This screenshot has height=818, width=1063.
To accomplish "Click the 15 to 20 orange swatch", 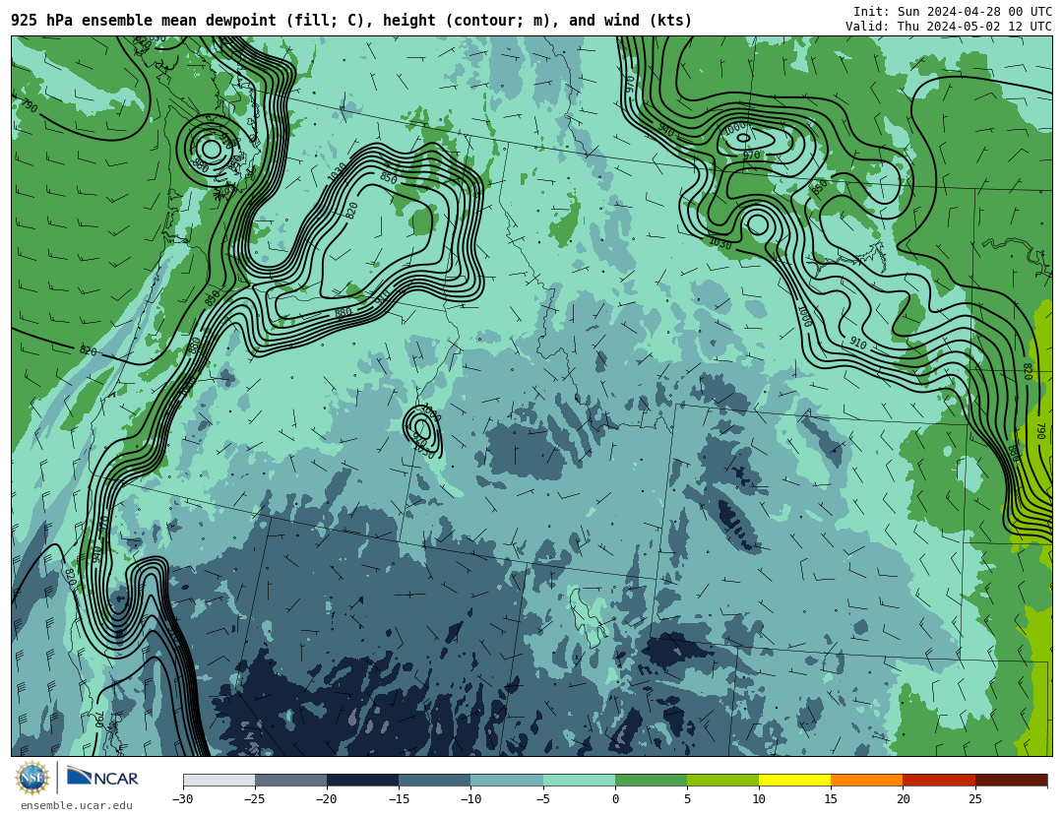I will (867, 780).
